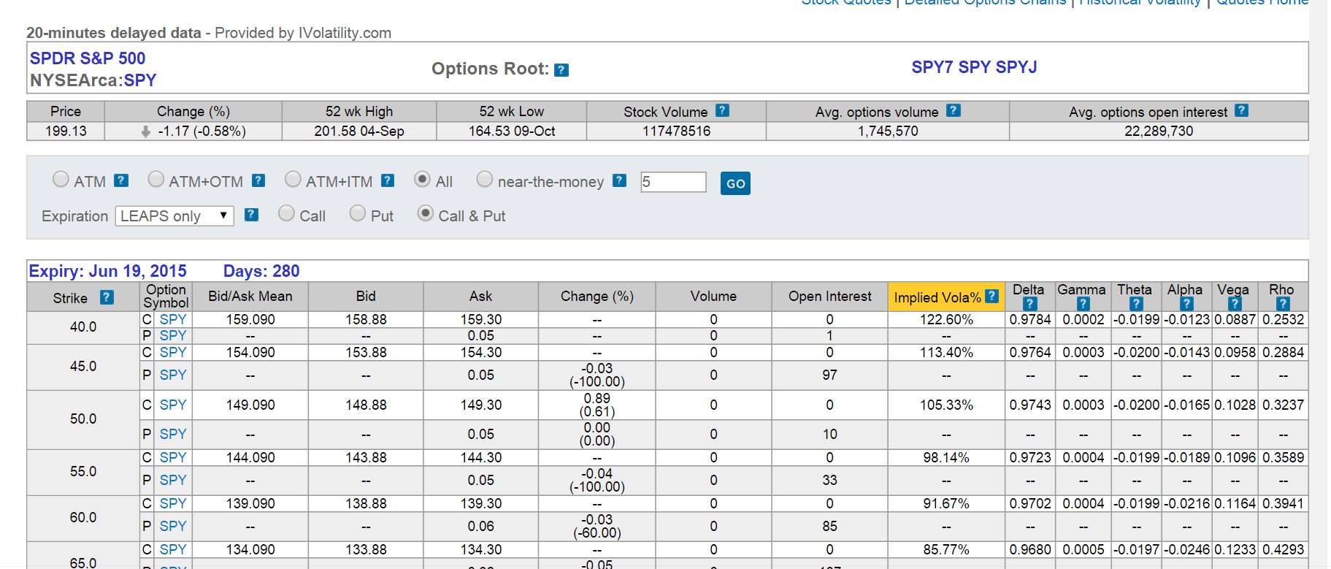
Task: Open help icon under Theta header
Action: (1135, 304)
